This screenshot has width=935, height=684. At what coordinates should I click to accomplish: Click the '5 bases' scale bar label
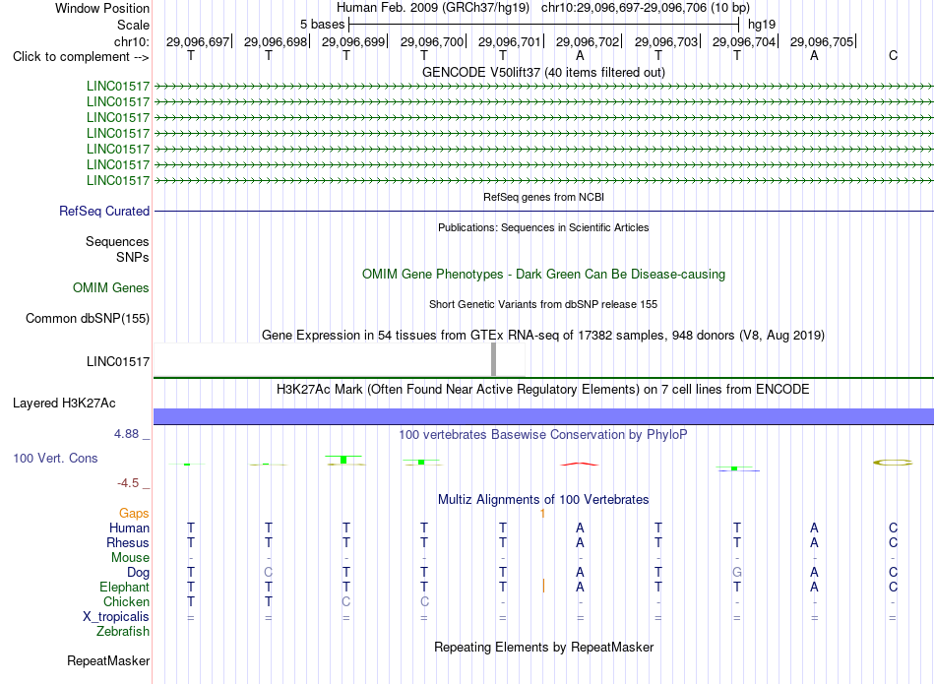(x=322, y=25)
